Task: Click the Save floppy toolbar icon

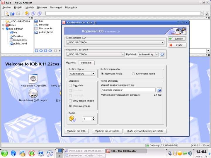Action: 18,13
